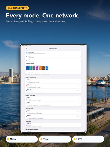Click the Athens Tram Lines heading
The height and width of the screenshot is (147, 110).
point(31,95)
